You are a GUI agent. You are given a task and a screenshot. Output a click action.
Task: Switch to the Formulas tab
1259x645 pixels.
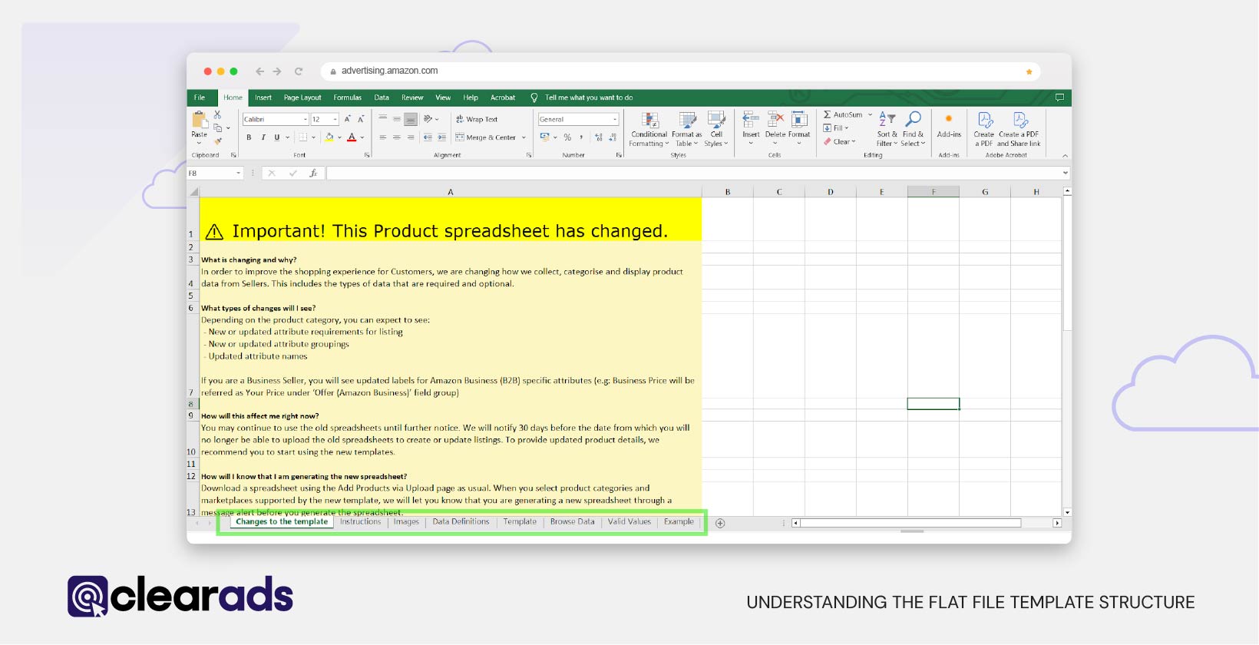coord(347,98)
